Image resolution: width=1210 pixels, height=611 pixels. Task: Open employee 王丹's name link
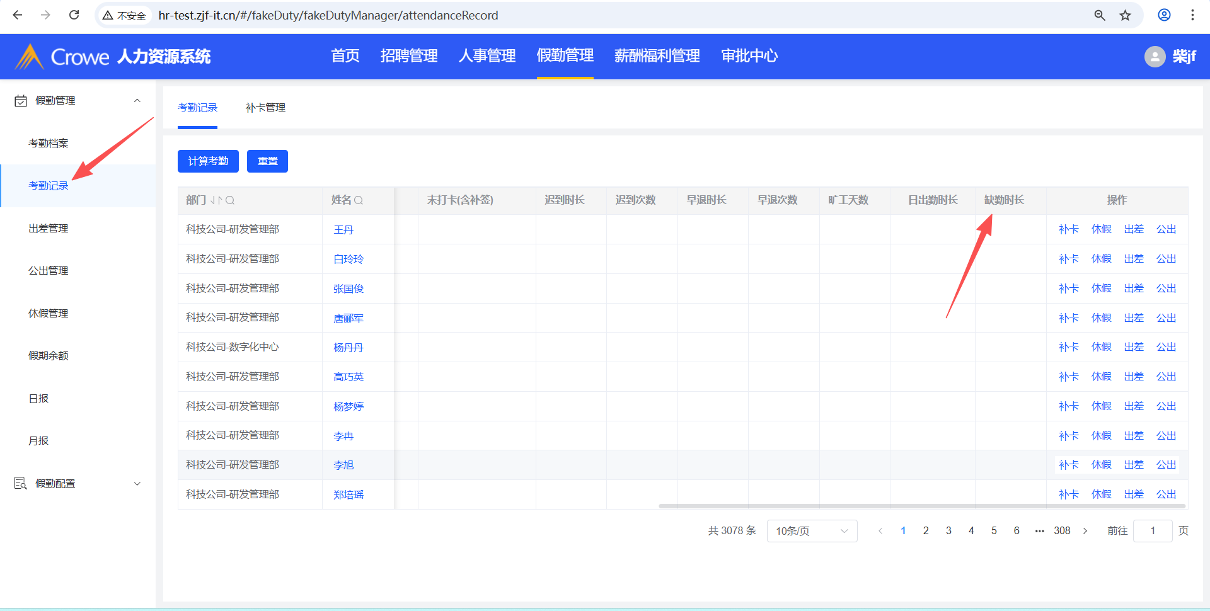pos(343,230)
